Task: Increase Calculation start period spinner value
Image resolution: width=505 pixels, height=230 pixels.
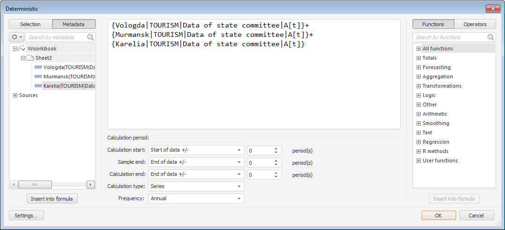Action: [x=276, y=148]
